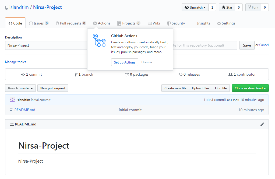Click the GitHub Actions workflow illustration icon
275x179 pixels.
[99, 40]
